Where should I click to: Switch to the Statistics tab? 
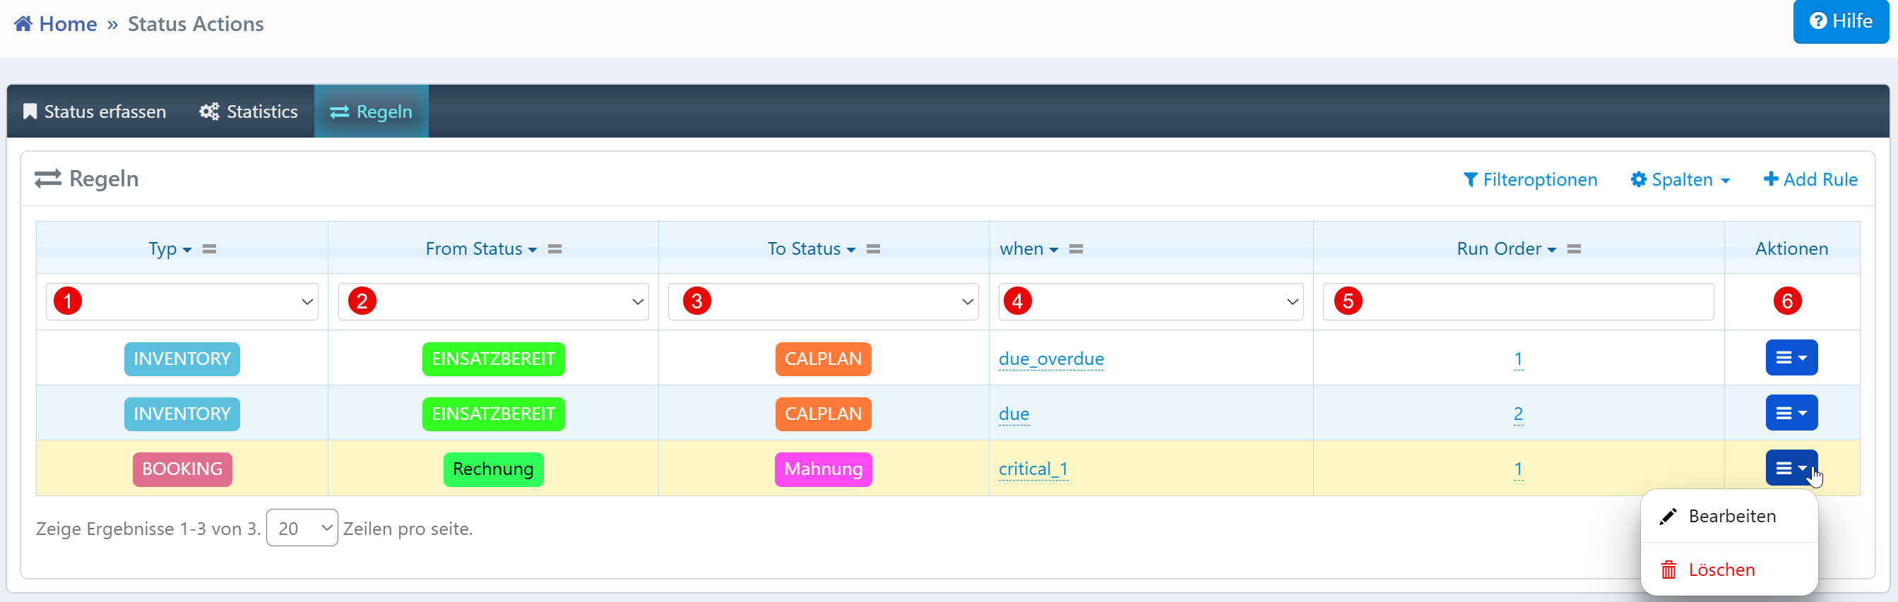[249, 112]
